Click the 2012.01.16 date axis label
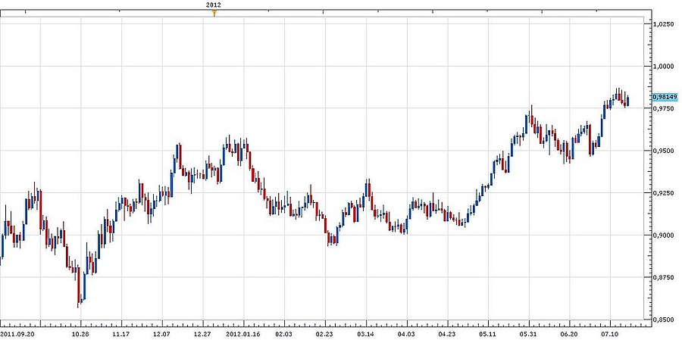The width and height of the screenshot is (682, 340). pyautogui.click(x=242, y=332)
